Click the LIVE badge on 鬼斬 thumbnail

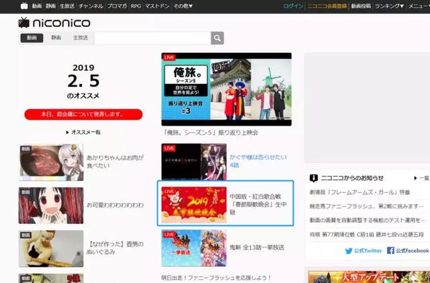coord(169,234)
